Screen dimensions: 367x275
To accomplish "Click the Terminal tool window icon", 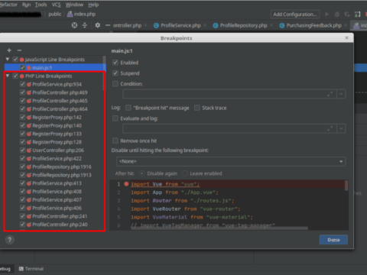I will point(21,269).
